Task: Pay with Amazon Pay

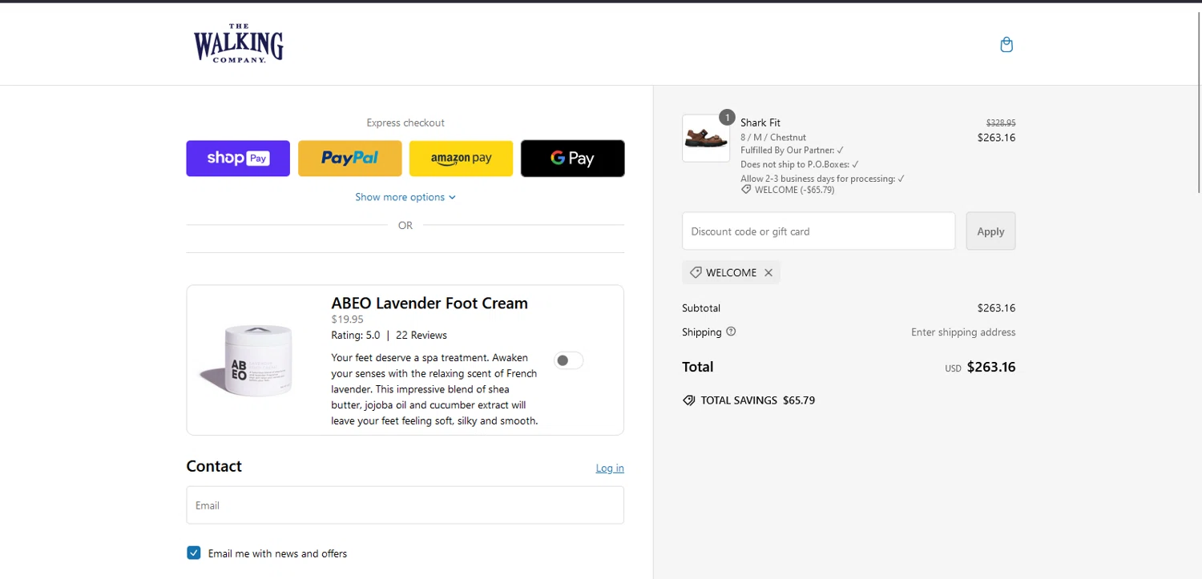Action: [461, 159]
